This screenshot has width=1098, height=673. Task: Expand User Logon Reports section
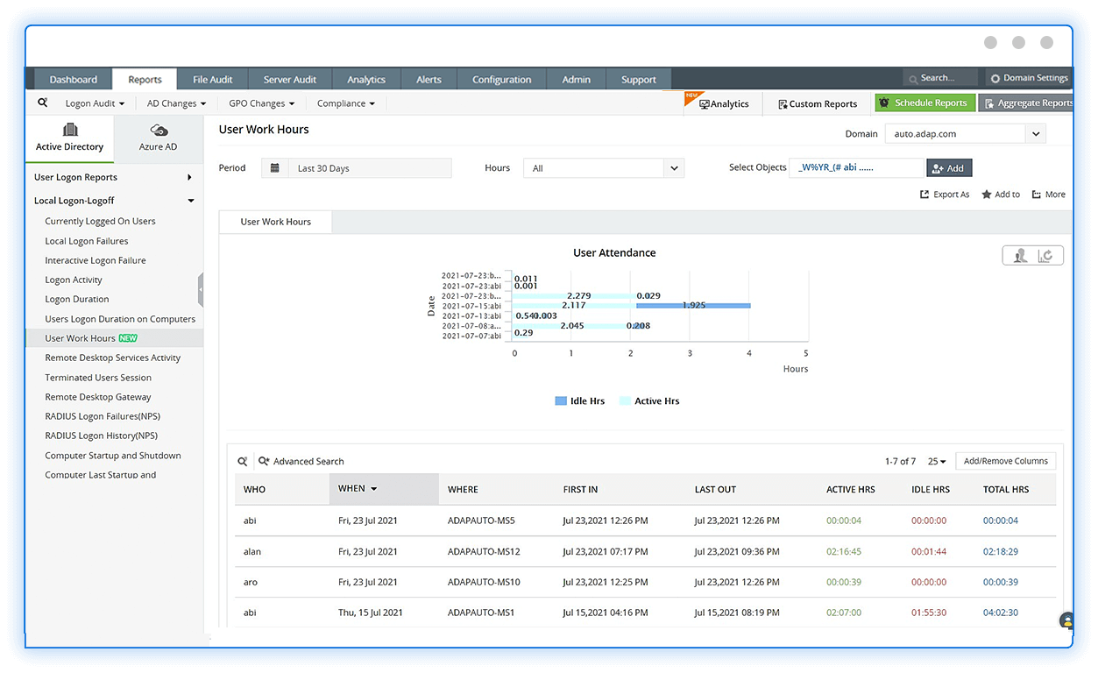(x=114, y=177)
